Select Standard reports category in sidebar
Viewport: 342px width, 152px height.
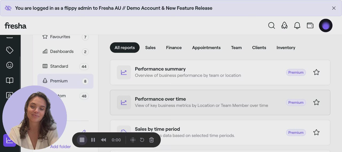point(59,66)
